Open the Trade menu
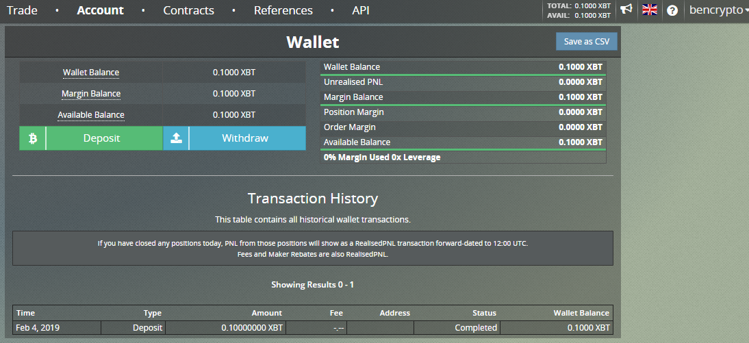 click(x=22, y=10)
